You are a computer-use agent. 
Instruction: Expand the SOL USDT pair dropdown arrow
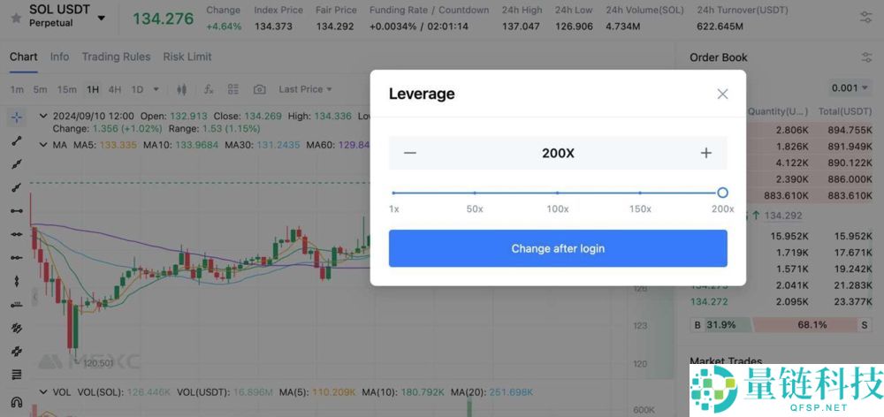coord(102,18)
